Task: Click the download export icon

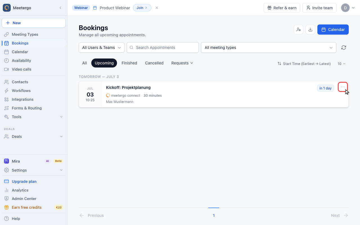Action: [310, 30]
